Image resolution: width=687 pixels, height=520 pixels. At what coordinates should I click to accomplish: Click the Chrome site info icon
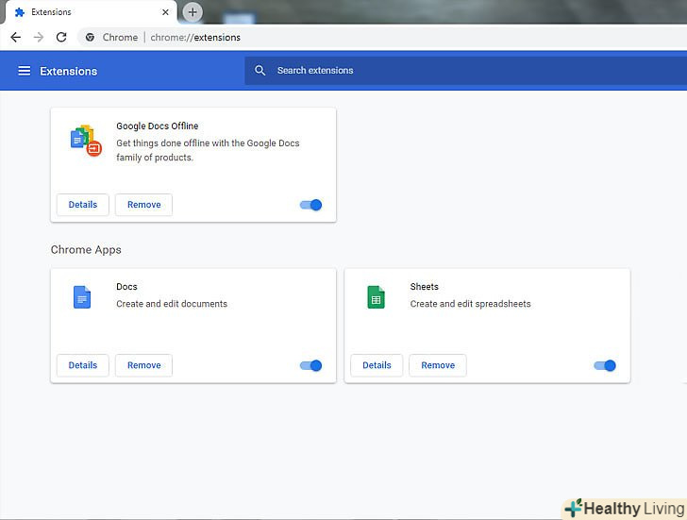(90, 37)
